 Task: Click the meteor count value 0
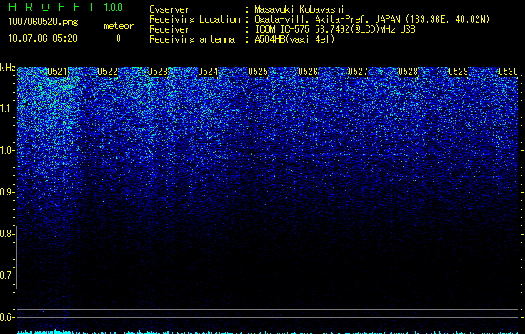tap(119, 38)
